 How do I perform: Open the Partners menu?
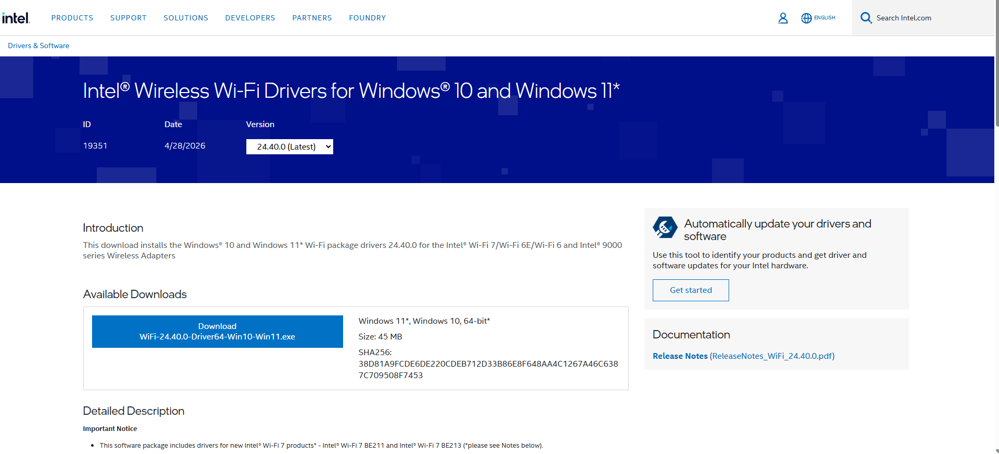click(x=312, y=18)
